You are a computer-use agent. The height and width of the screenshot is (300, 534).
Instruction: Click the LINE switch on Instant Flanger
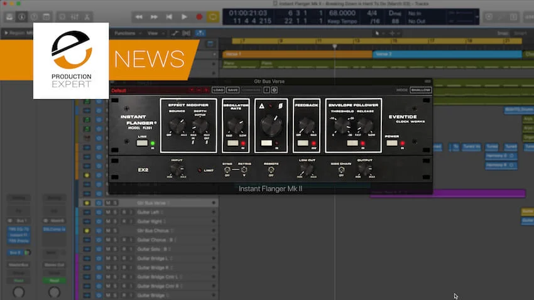click(x=142, y=143)
